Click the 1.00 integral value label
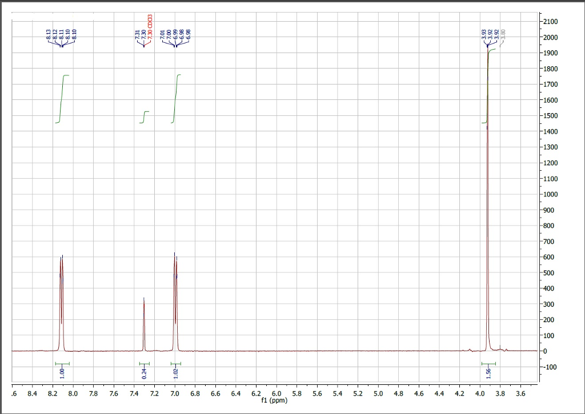The width and height of the screenshot is (585, 414). click(x=62, y=372)
